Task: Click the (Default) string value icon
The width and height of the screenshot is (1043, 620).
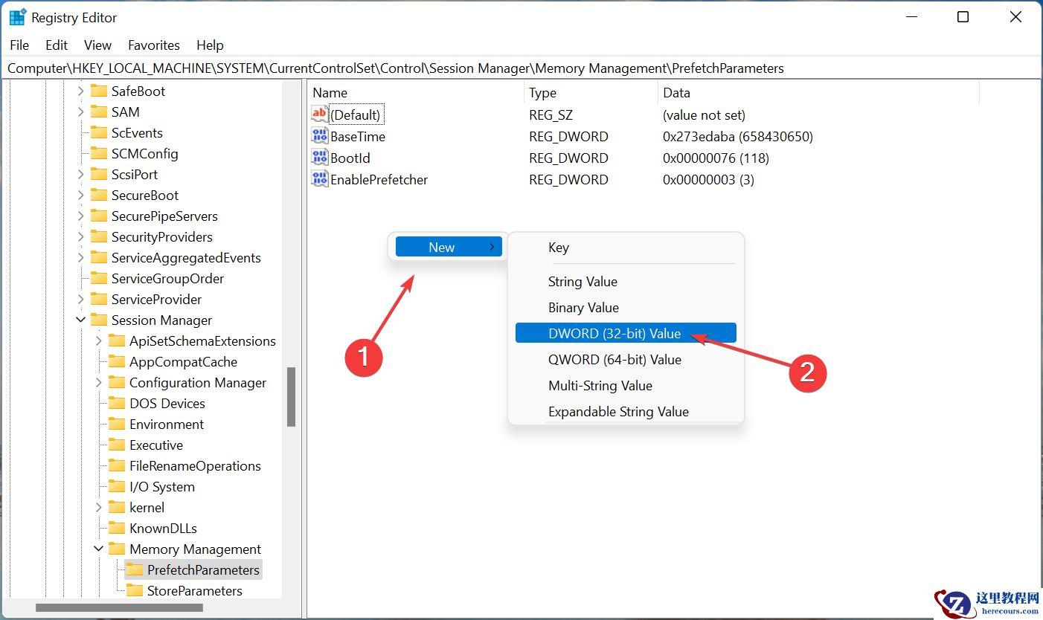Action: 319,114
